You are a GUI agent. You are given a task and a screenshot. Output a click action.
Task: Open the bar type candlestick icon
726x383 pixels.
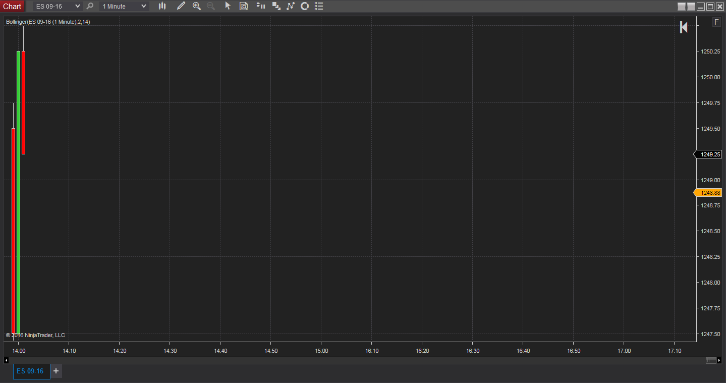point(162,6)
